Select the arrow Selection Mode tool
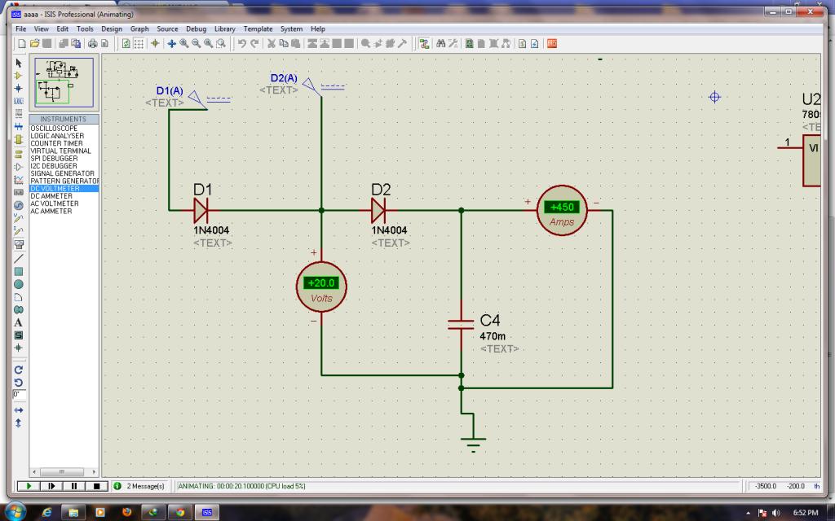Screen dimensions: 835x521 pyautogui.click(x=18, y=63)
